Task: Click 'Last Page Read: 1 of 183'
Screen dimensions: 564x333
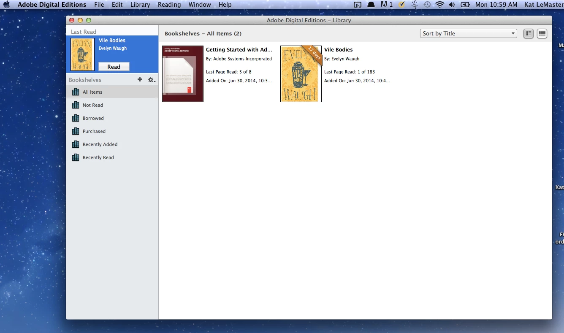Action: tap(350, 72)
